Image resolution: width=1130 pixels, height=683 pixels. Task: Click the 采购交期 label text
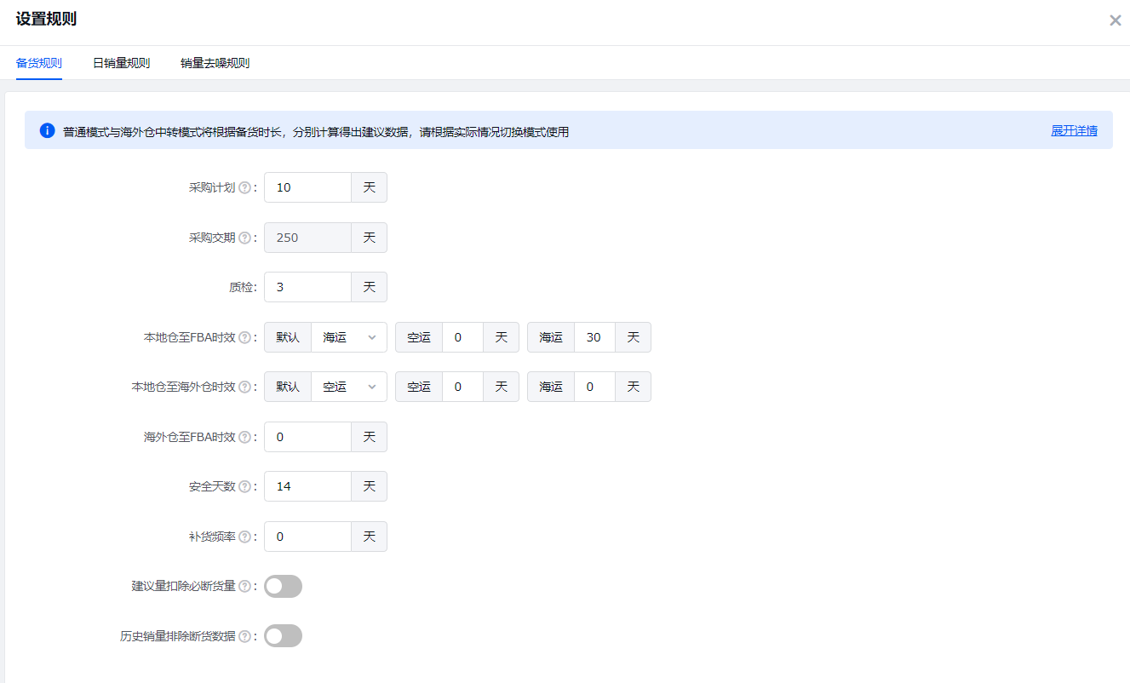coord(212,238)
